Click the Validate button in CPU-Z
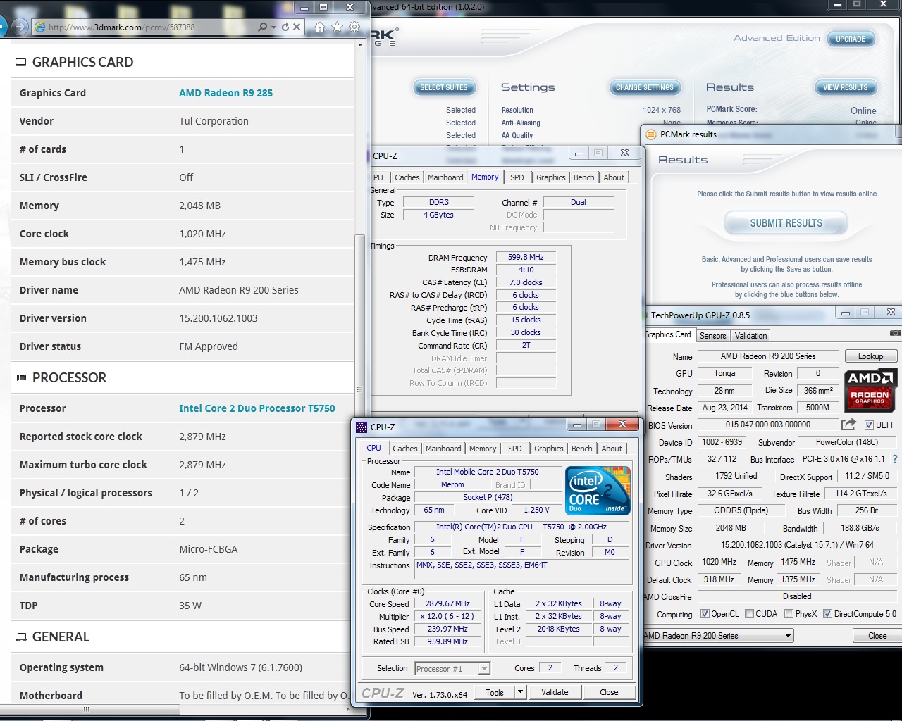 click(555, 692)
